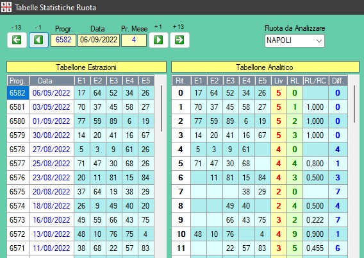Click Rit. 10 row in Tabellone Analitico

(x=260, y=234)
